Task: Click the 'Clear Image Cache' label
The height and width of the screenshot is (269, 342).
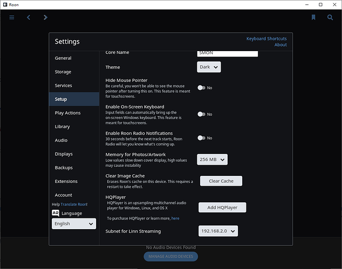Action: coord(125,176)
